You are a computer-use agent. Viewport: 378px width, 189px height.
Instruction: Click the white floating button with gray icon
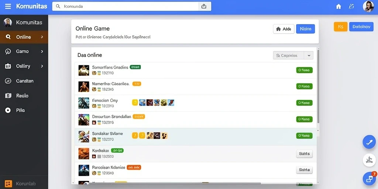(369, 160)
